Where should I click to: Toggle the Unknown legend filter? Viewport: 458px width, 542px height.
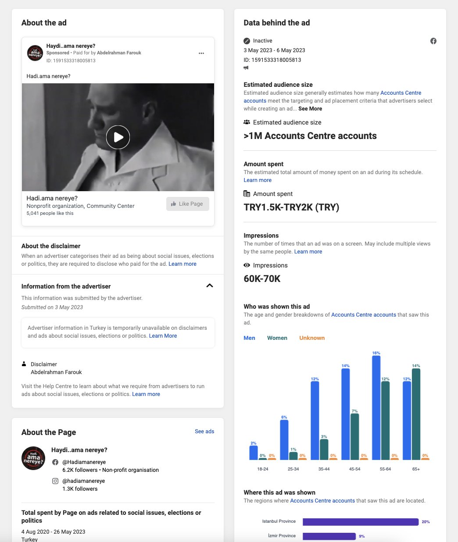[312, 338]
